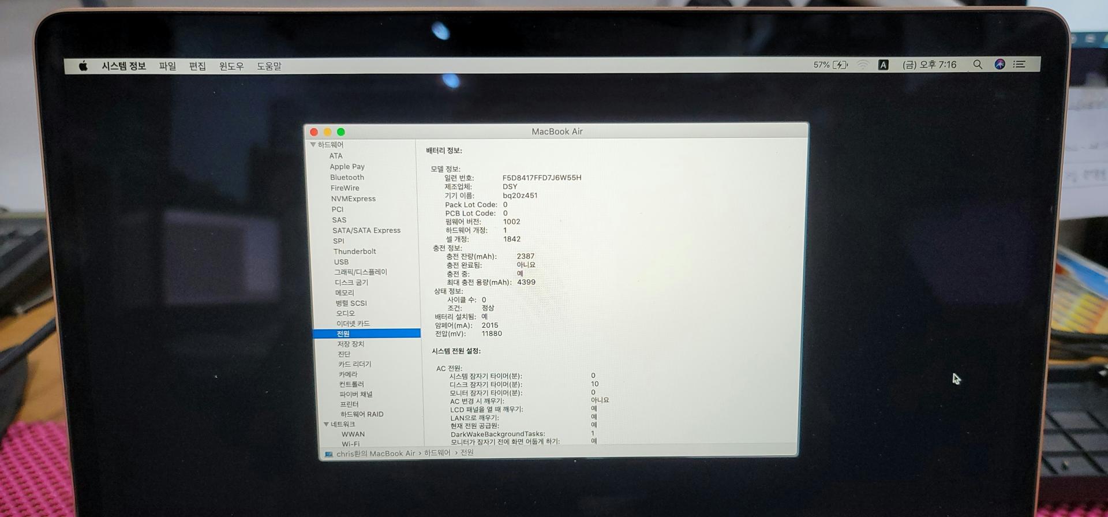Collapse the 네트워크 disclosure triangle

click(326, 424)
